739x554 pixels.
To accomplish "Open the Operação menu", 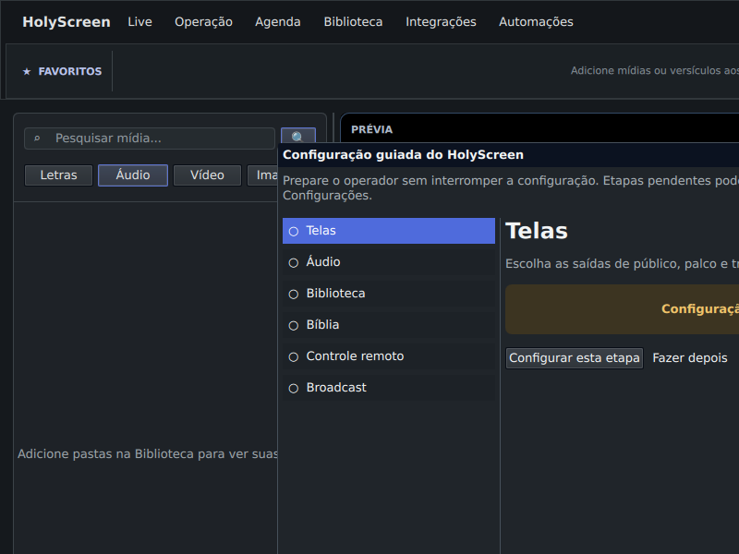I will [x=203, y=21].
